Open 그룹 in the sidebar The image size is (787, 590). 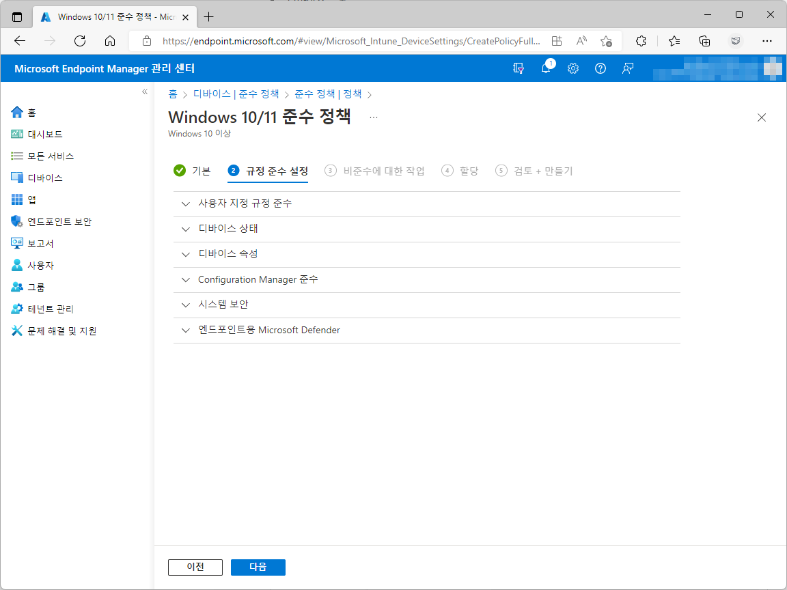click(27, 287)
